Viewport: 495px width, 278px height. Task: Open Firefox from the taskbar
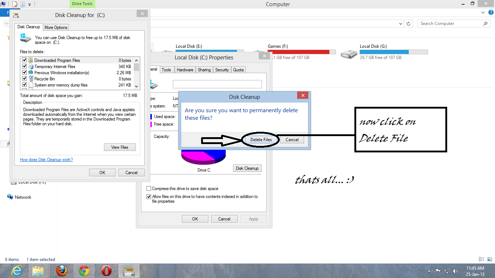point(61,270)
